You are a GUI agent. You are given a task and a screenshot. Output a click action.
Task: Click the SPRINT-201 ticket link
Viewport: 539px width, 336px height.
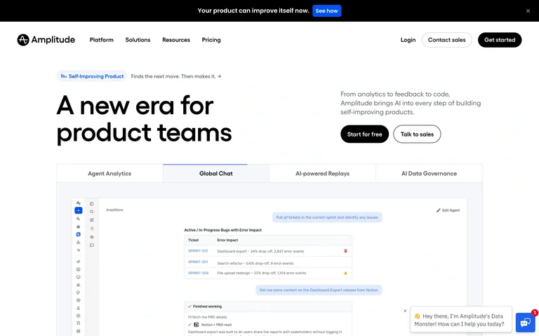pos(198,262)
